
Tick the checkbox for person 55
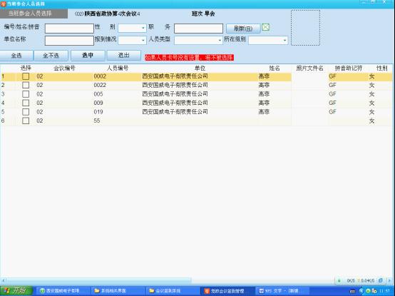click(x=26, y=121)
